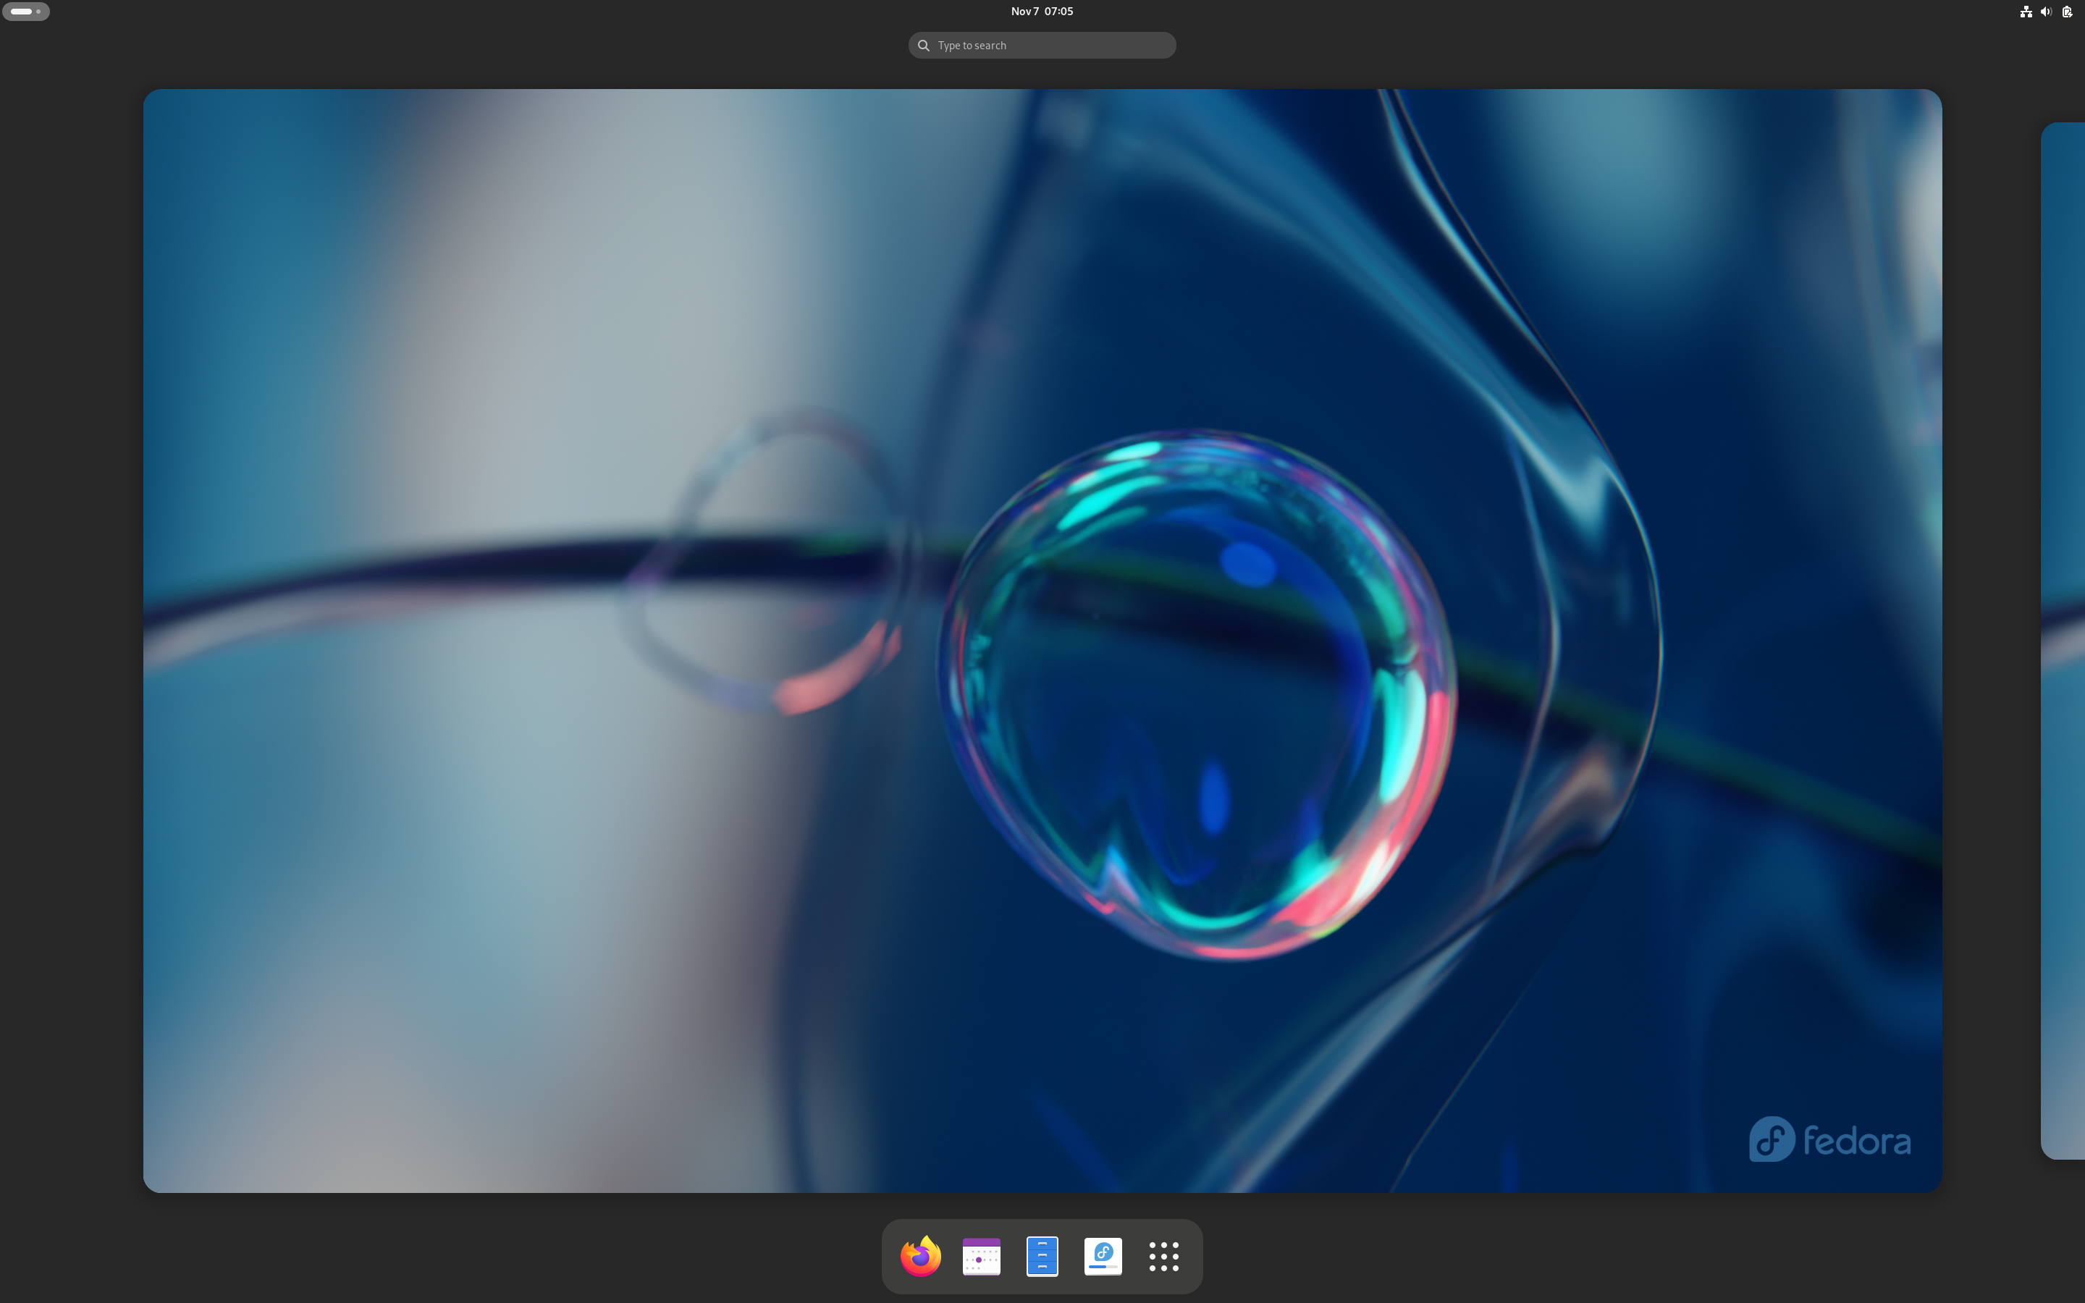Viewport: 2085px width, 1303px height.
Task: Click the battery power icon in top bar
Action: pyautogui.click(x=2067, y=11)
